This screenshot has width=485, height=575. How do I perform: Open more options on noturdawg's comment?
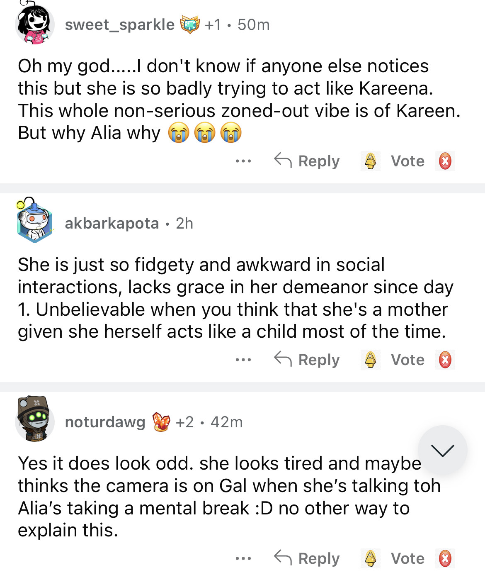(x=243, y=558)
